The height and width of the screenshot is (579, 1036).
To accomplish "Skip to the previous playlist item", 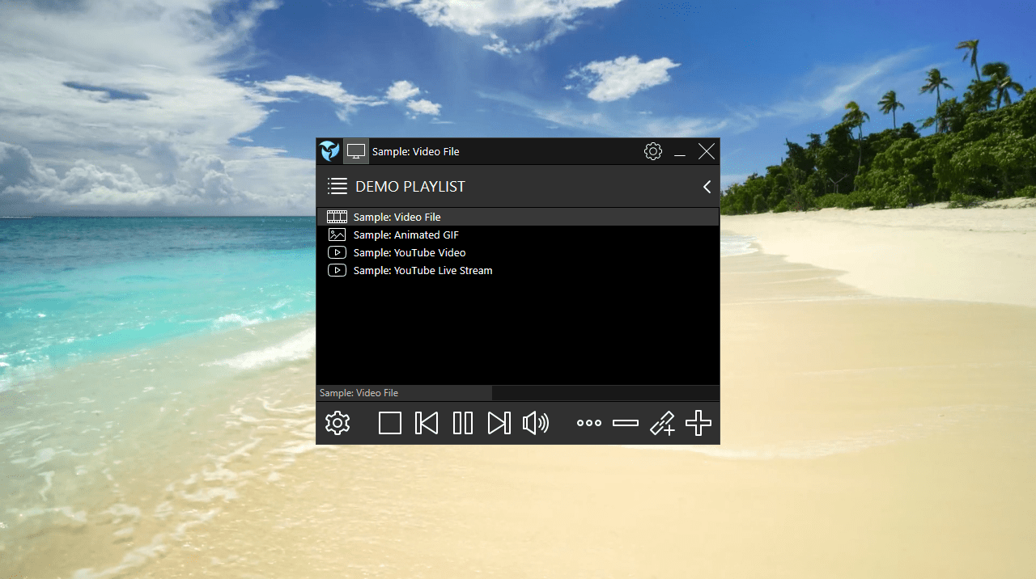I will [x=427, y=423].
